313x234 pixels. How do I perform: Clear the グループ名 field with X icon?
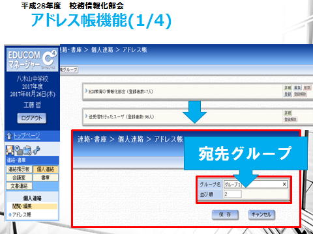click(x=284, y=184)
